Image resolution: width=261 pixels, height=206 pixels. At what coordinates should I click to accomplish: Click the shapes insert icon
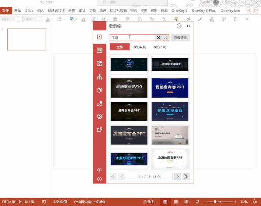[x=72, y=19]
